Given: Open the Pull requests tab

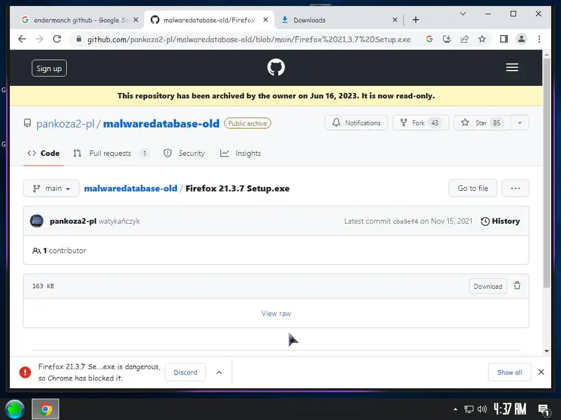Looking at the screenshot, I should point(111,153).
